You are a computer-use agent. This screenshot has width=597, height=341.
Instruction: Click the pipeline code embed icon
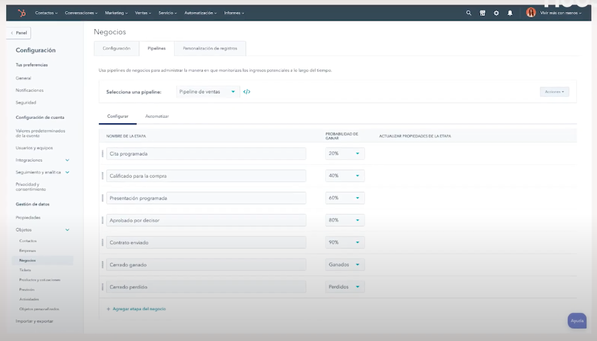pyautogui.click(x=247, y=92)
